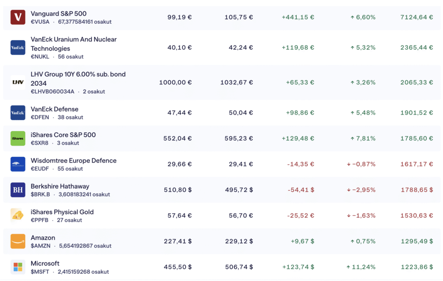Select ticker text €LHVB060034A
This screenshot has width=443, height=281.
pos(52,92)
